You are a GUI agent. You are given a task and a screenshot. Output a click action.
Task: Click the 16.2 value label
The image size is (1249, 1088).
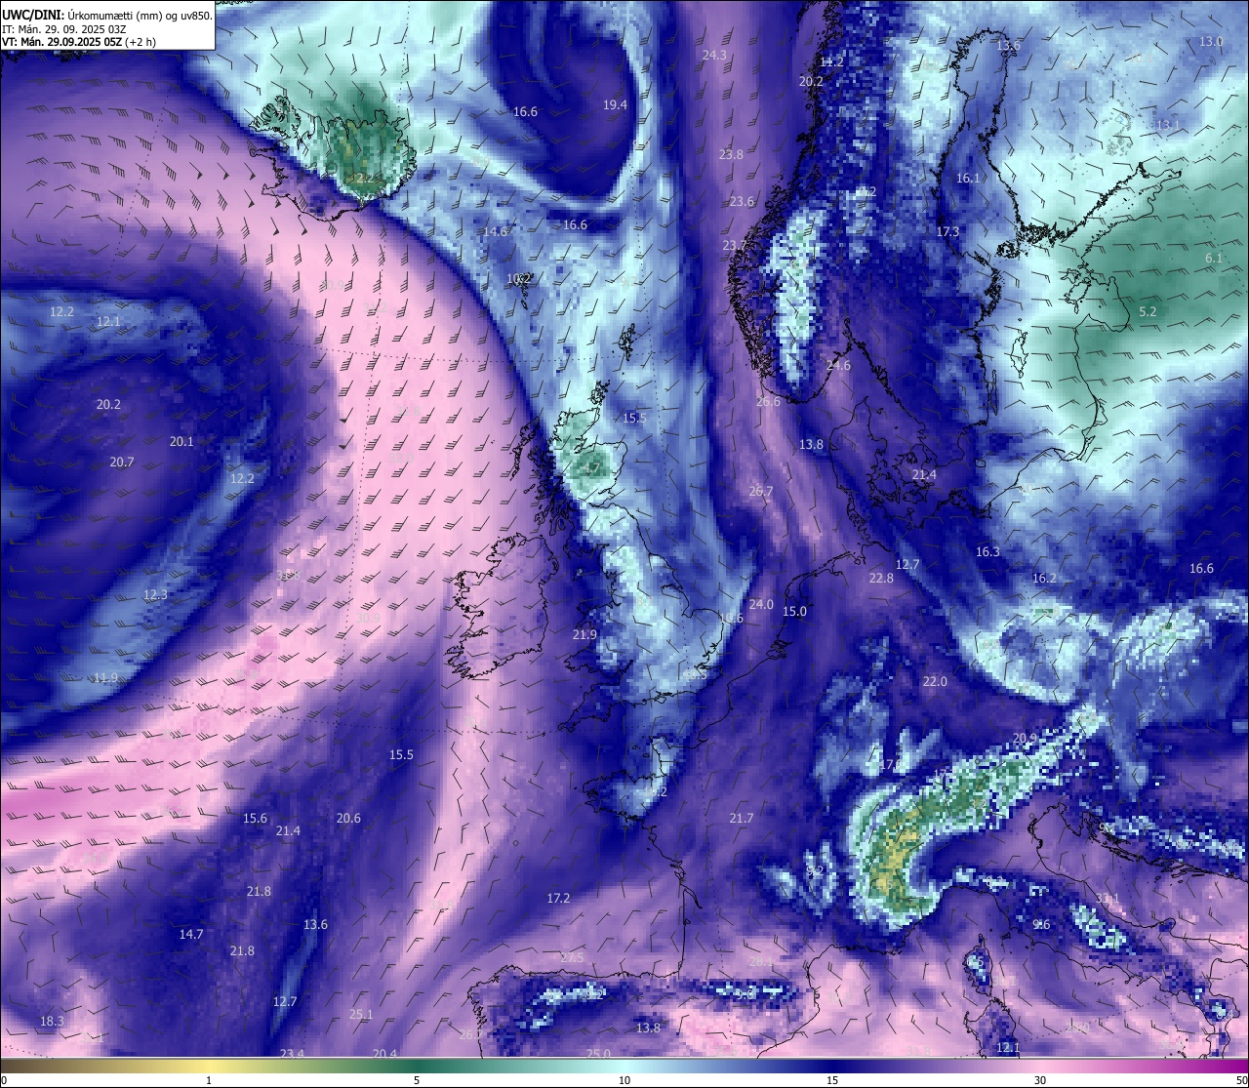(1044, 578)
